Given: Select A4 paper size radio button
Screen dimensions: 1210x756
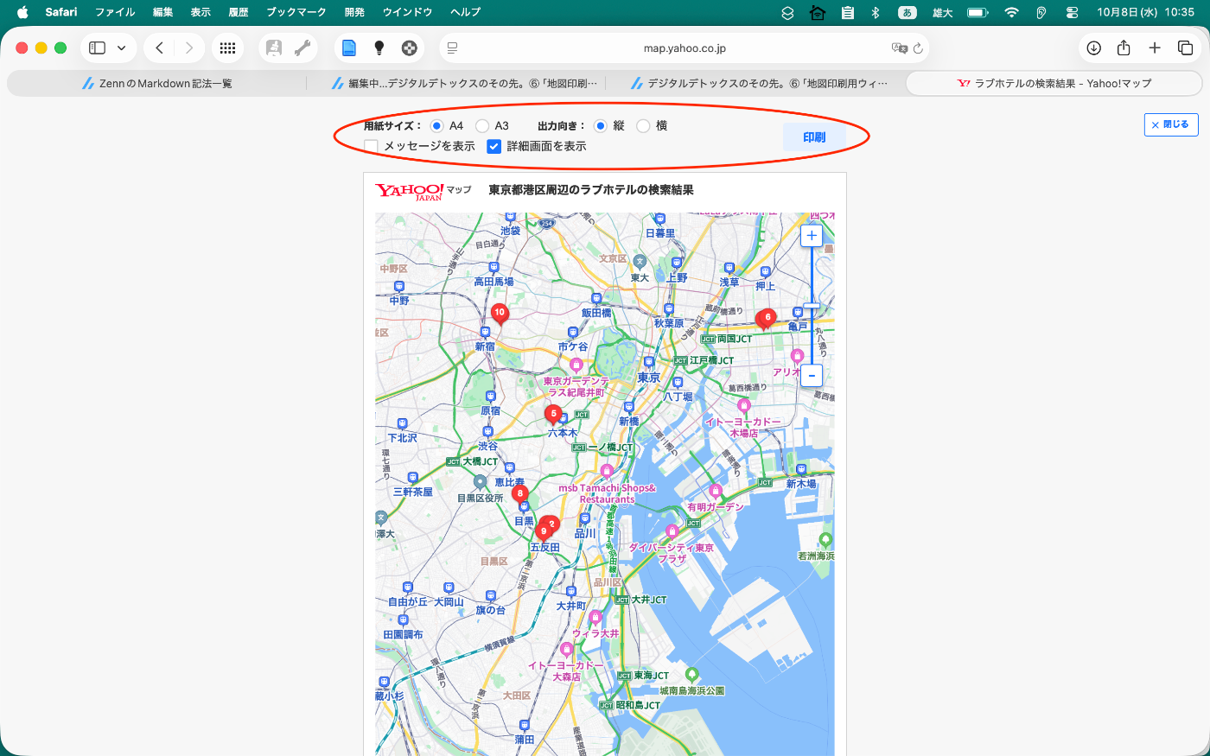Looking at the screenshot, I should 437,126.
